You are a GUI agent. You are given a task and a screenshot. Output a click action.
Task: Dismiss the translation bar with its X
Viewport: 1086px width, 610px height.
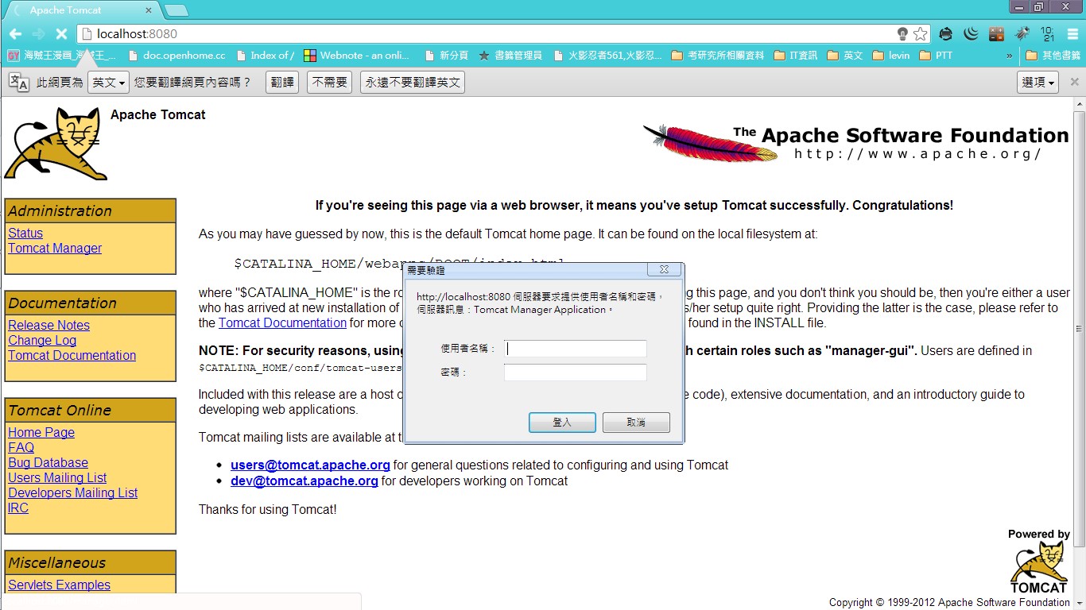point(1074,82)
